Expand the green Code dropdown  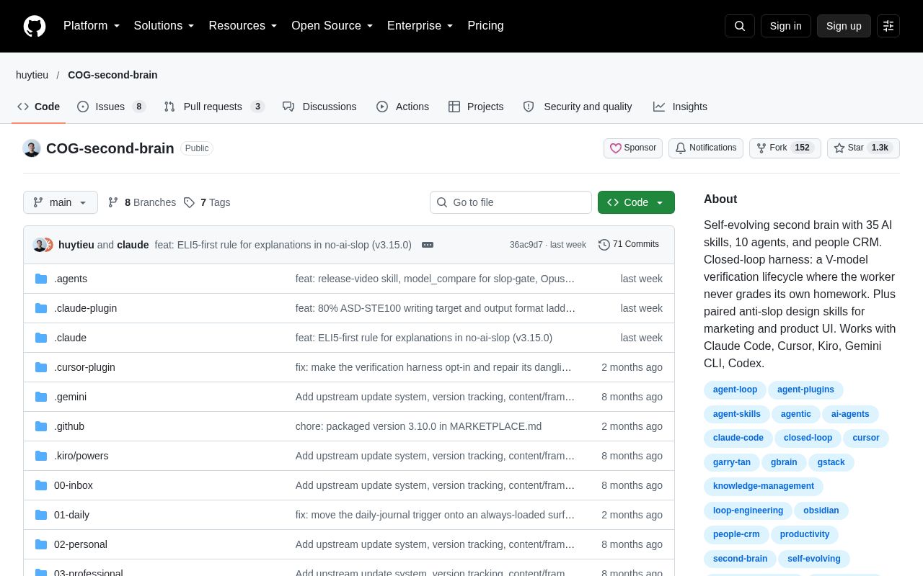(x=636, y=202)
